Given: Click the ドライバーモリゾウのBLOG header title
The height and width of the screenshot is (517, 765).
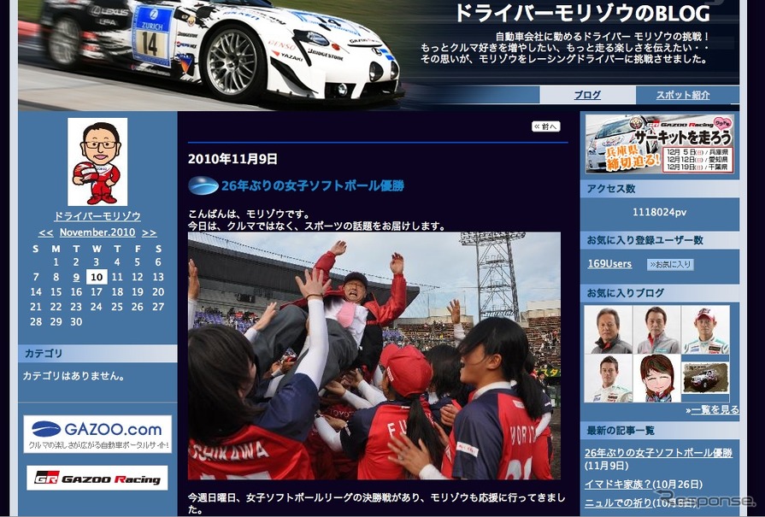Looking at the screenshot, I should coord(582,14).
